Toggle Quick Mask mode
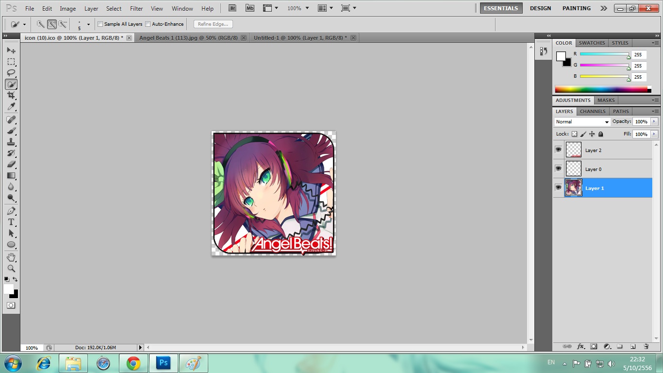This screenshot has width=663, height=373. pyautogui.click(x=11, y=305)
